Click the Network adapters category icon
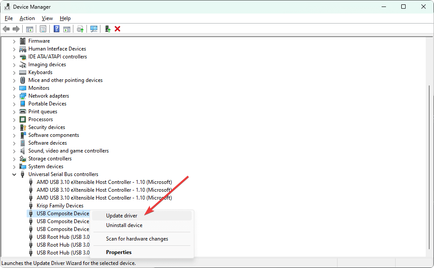The height and width of the screenshot is (268, 434). point(23,96)
